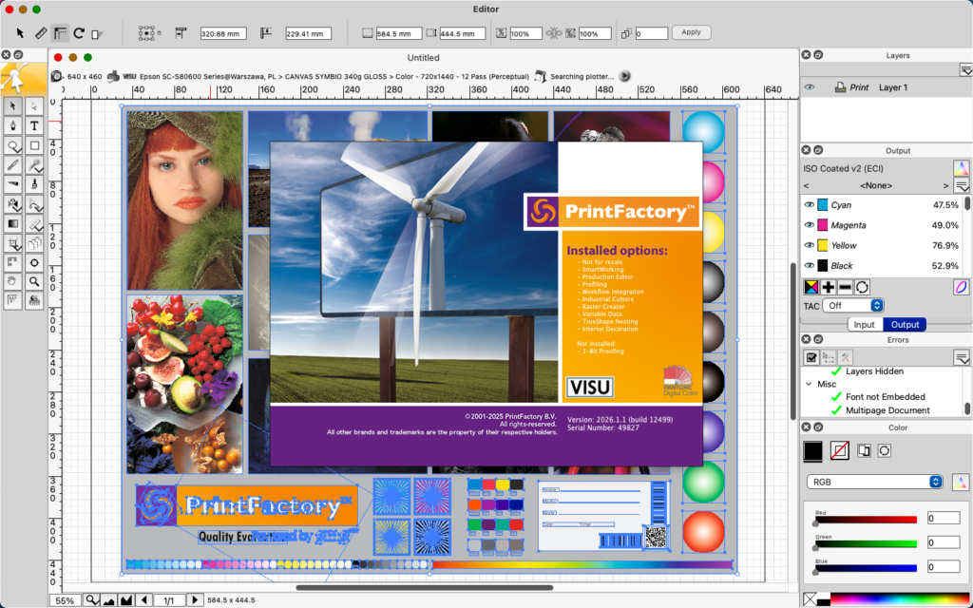Select the Cyan 47.5% row
Image resolution: width=973 pixels, height=608 pixels.
click(x=881, y=205)
